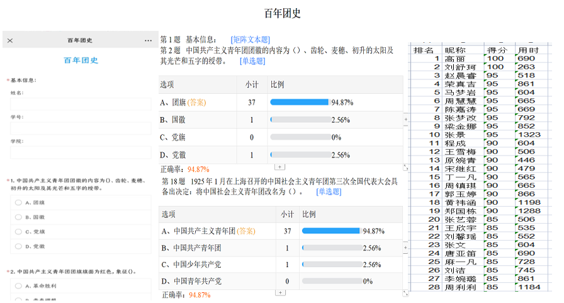
Task: Select the name cell 赵晨睿
Action: click(x=463, y=76)
